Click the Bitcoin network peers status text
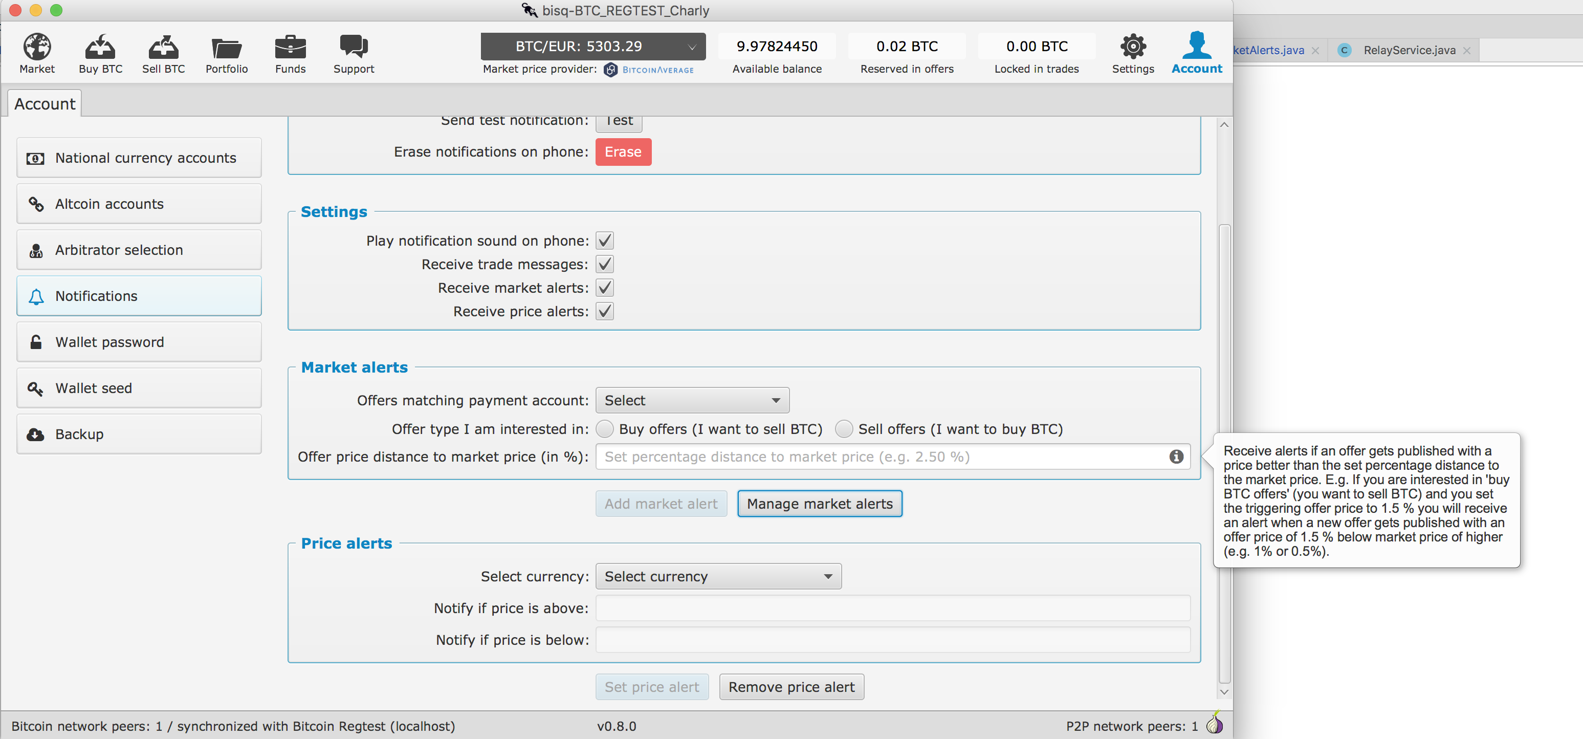Viewport: 1583px width, 739px height. tap(233, 726)
